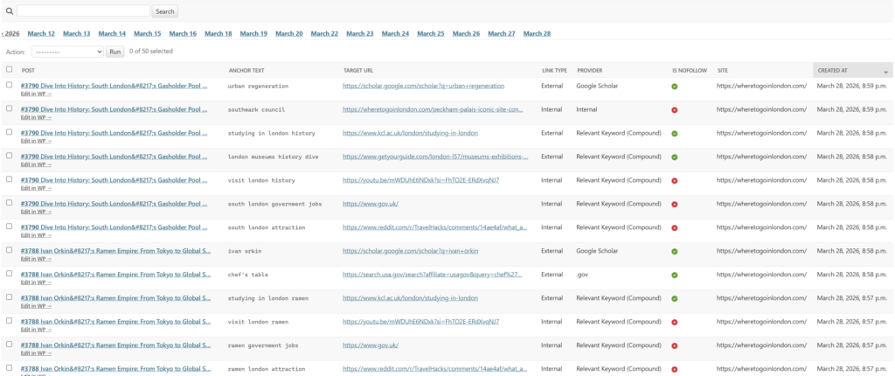Click the Run action button
Image resolution: width=895 pixels, height=376 pixels.
tap(115, 52)
